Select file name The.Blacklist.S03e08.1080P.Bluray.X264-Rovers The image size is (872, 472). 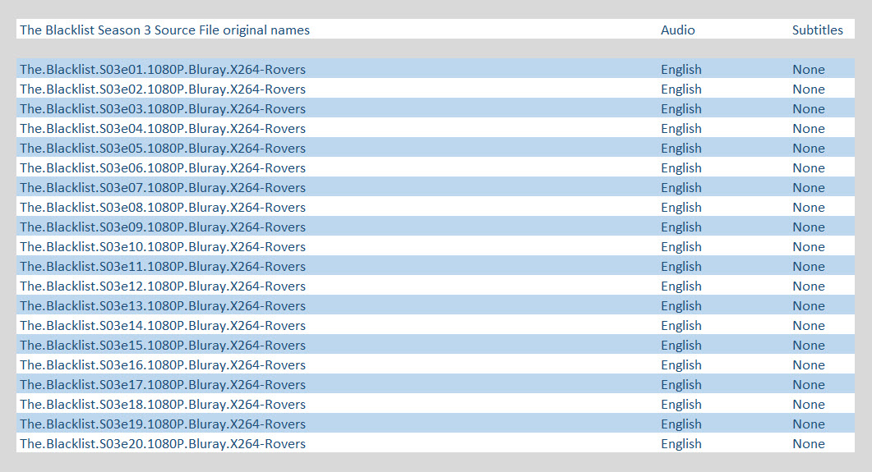[163, 208]
